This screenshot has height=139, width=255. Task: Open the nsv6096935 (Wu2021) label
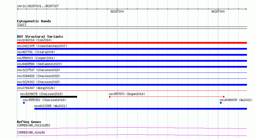coord(236,100)
